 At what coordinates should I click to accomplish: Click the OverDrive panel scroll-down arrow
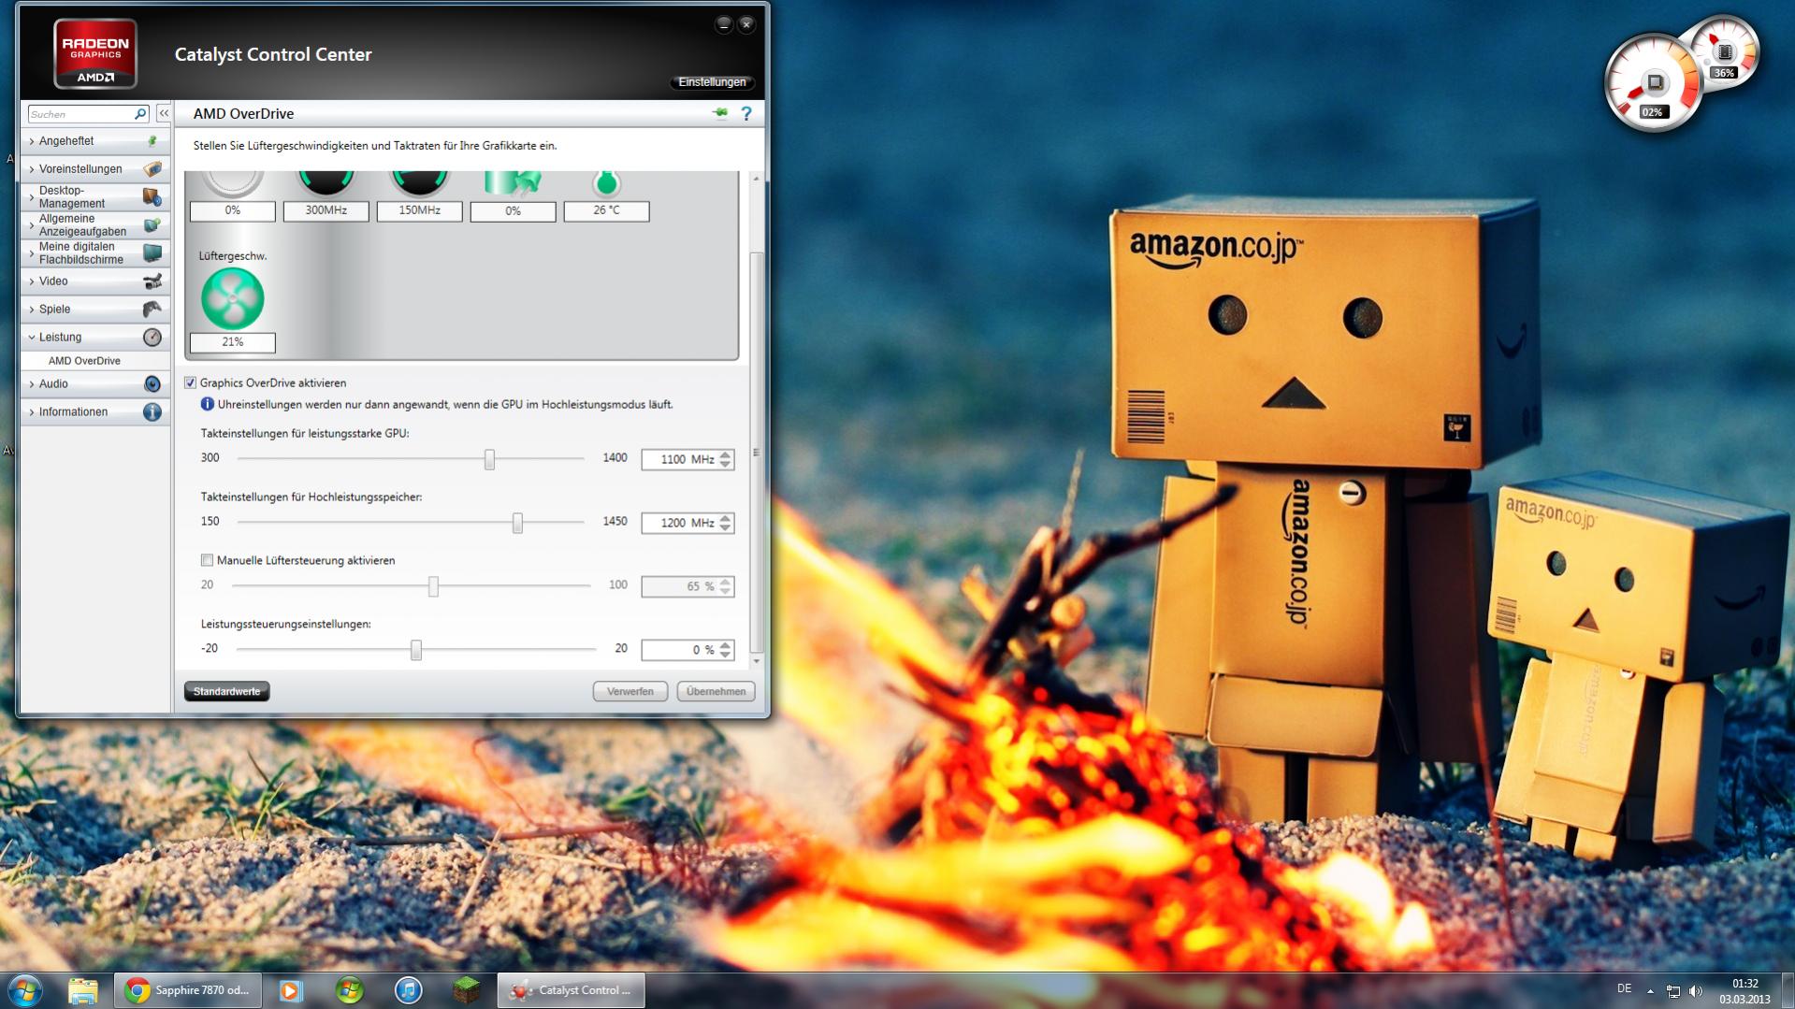[757, 661]
